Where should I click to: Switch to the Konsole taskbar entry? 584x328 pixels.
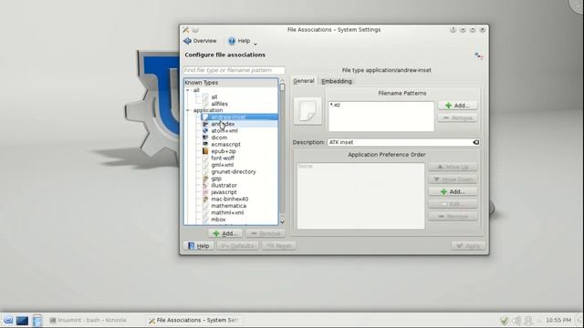click(89, 320)
